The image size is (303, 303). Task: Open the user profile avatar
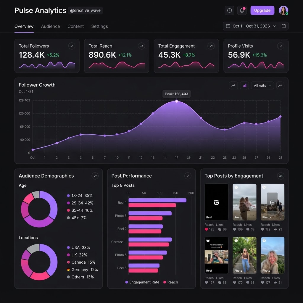(283, 10)
